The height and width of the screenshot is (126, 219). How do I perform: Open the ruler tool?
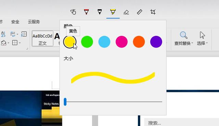coord(140,12)
